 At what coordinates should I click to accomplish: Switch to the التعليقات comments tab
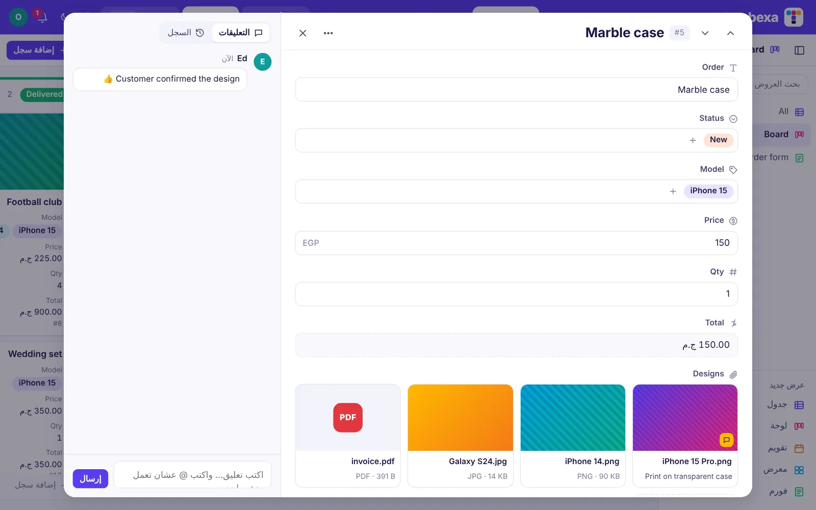click(241, 33)
